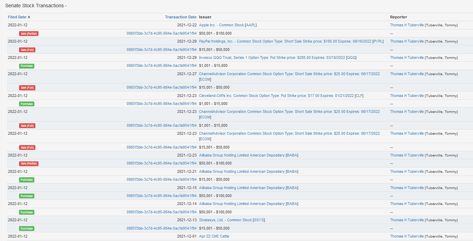Sort the table by Filed Date header
473x241 pixels.
click(x=17, y=17)
